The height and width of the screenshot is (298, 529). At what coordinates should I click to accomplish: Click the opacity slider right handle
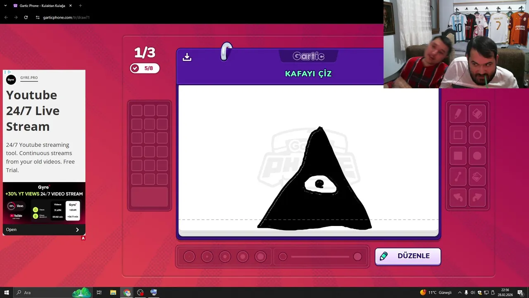[x=357, y=257]
